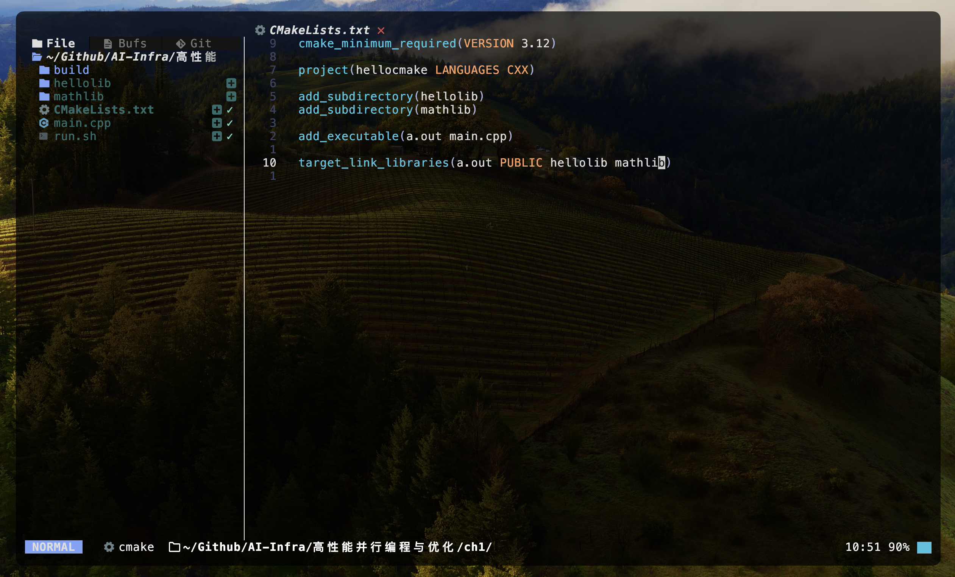Click the C++ icon next to main.cpp
955x577 pixels.
(x=44, y=123)
